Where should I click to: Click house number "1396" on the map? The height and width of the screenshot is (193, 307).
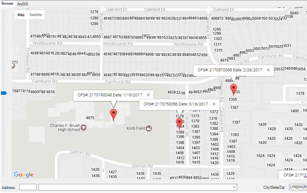[x=180, y=137]
